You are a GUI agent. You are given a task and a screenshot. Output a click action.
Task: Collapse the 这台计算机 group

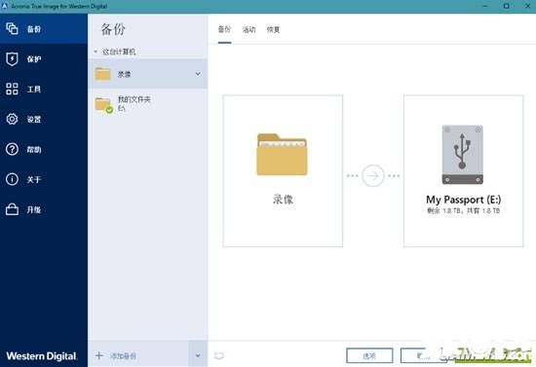coord(96,52)
